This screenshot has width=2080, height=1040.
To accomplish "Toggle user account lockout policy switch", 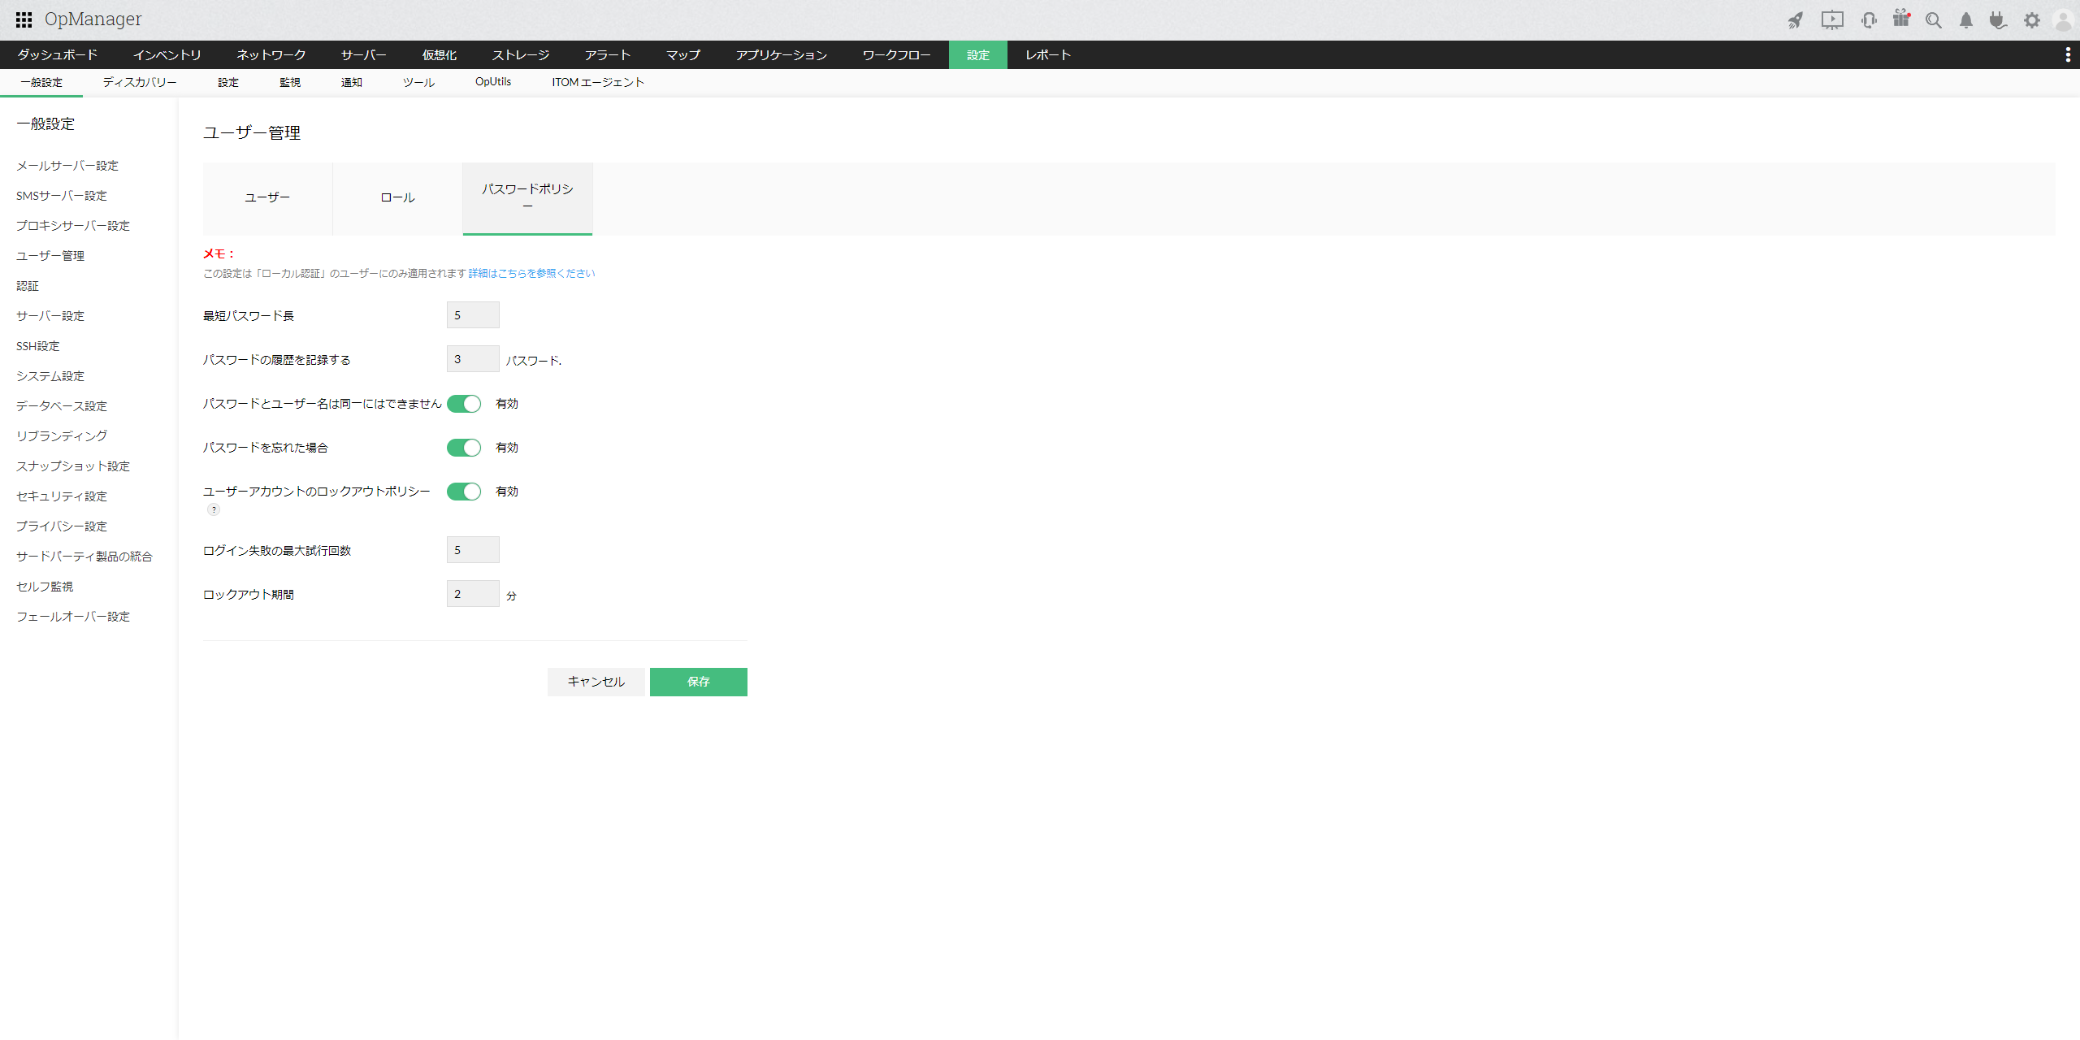I will [464, 492].
